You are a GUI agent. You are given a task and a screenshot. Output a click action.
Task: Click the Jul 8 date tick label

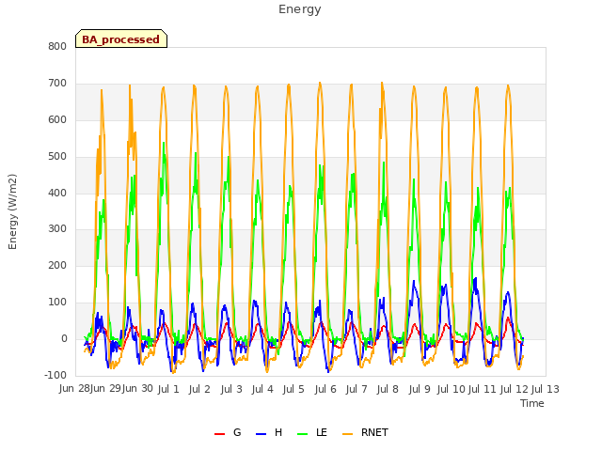[388, 389]
